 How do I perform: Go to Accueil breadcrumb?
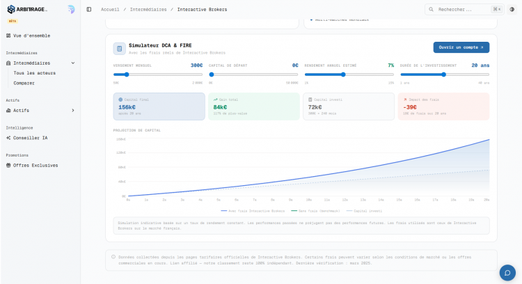click(x=110, y=9)
